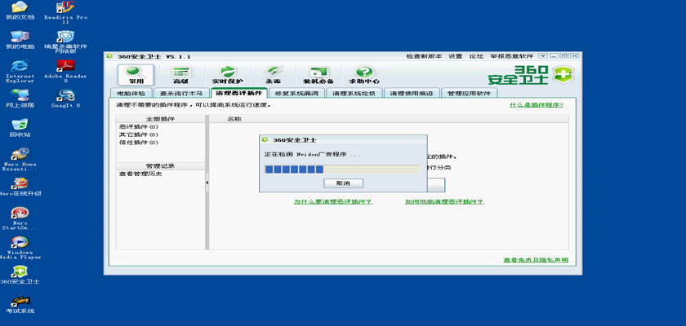The image size is (686, 326).
Task: Select SnagIt 8 desktop icon
Action: [65, 98]
